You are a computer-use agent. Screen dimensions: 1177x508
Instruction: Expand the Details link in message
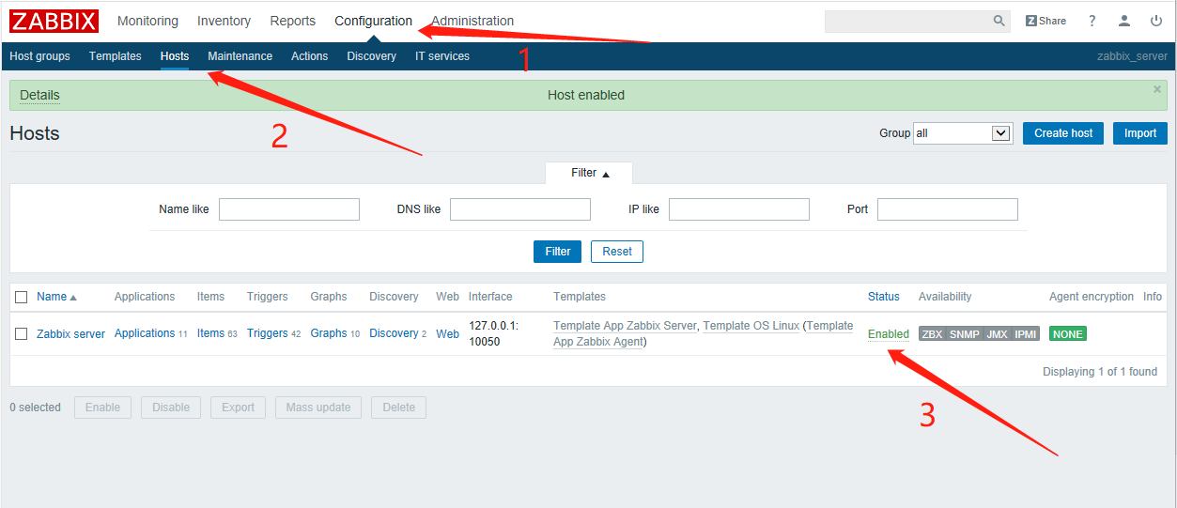tap(39, 95)
